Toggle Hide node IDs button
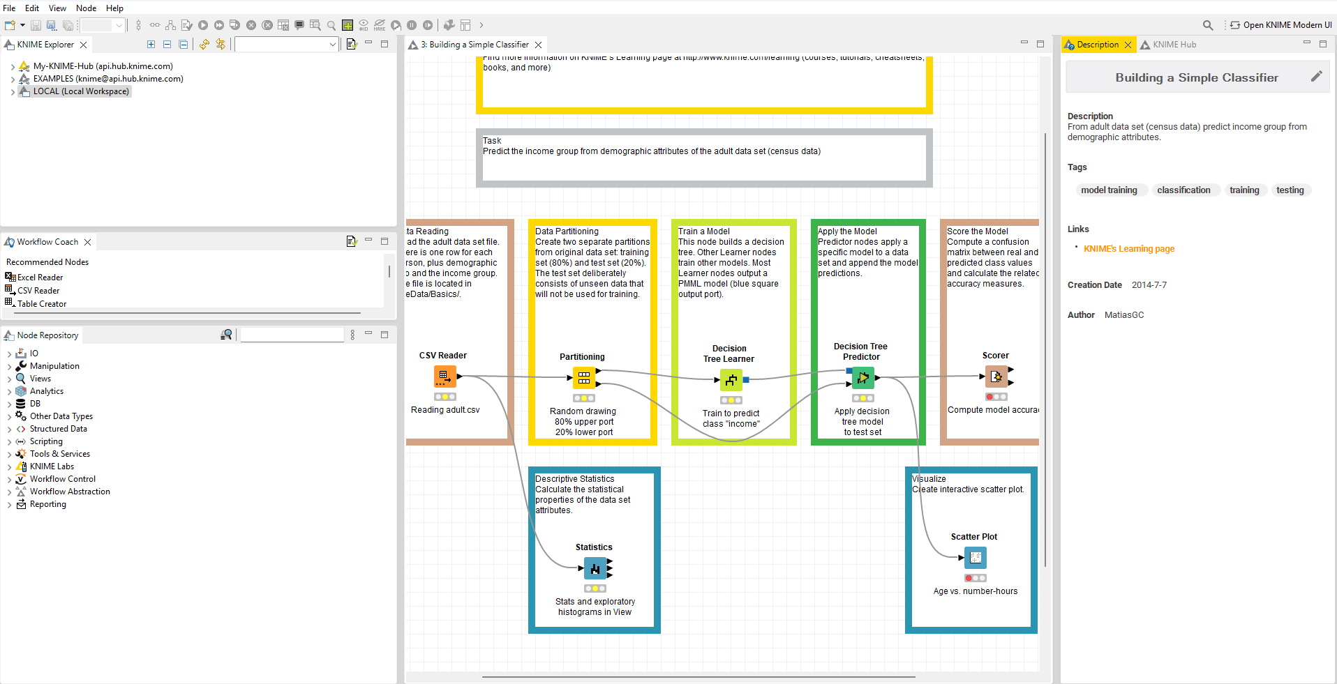Image resolution: width=1337 pixels, height=684 pixels. tap(364, 25)
